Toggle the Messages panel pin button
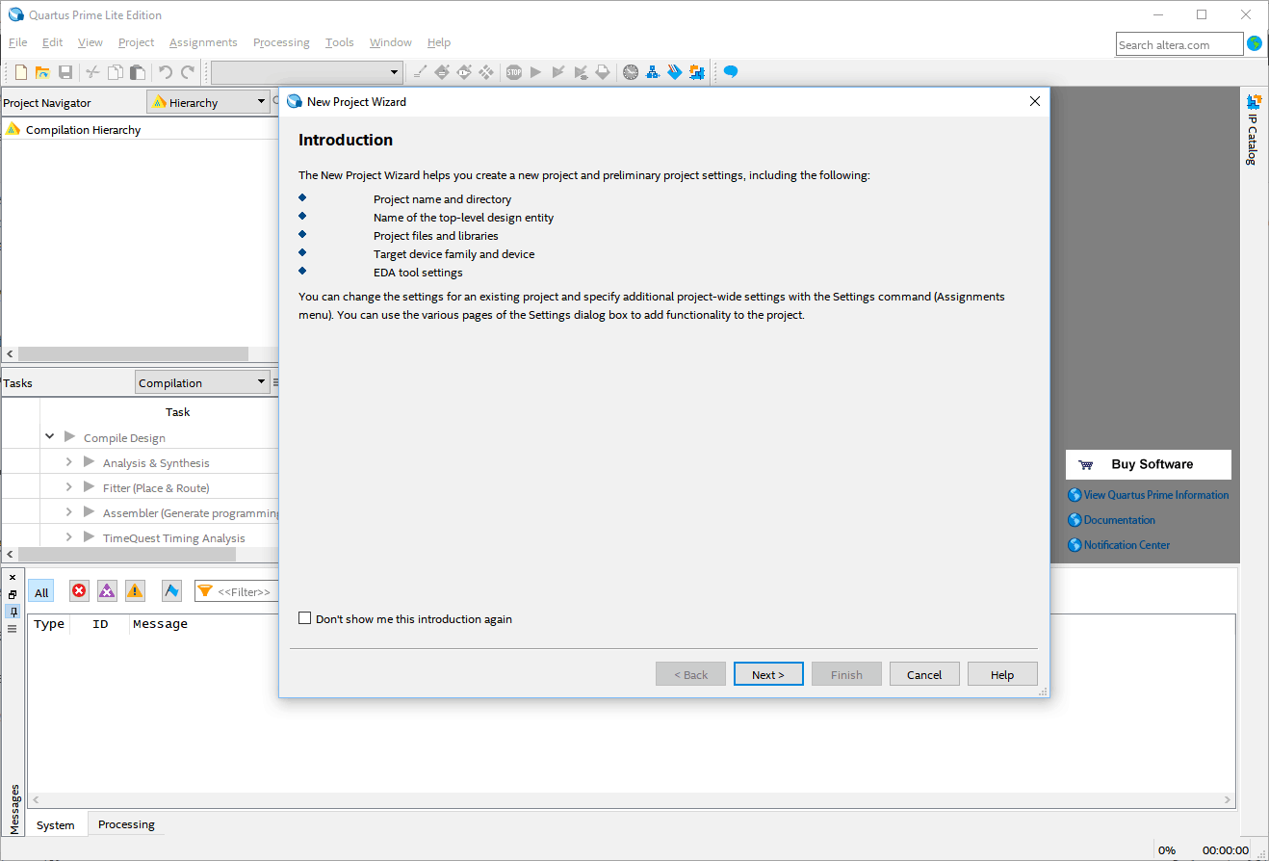1269x861 pixels. point(13,612)
